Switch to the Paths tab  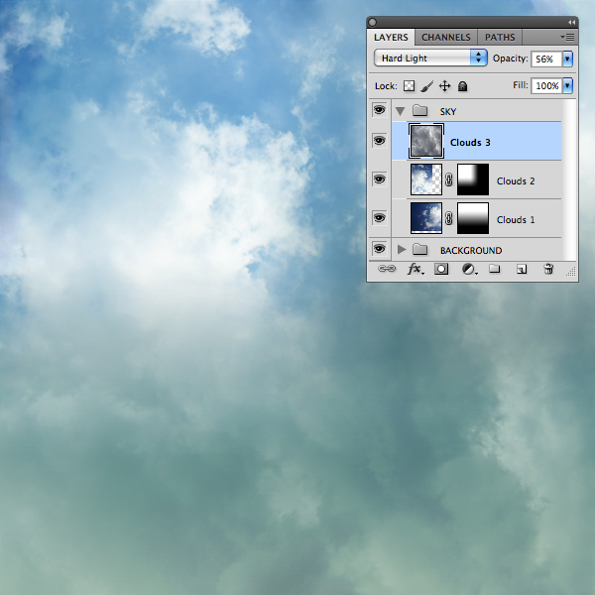500,38
